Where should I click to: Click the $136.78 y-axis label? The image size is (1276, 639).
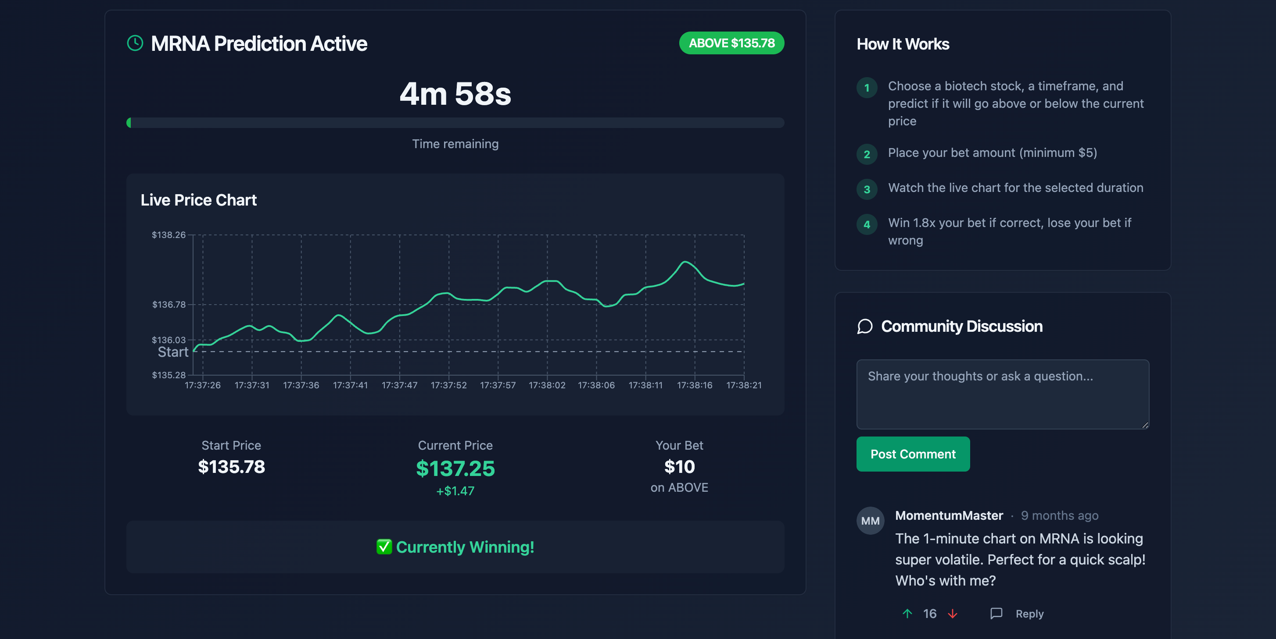[x=168, y=305]
